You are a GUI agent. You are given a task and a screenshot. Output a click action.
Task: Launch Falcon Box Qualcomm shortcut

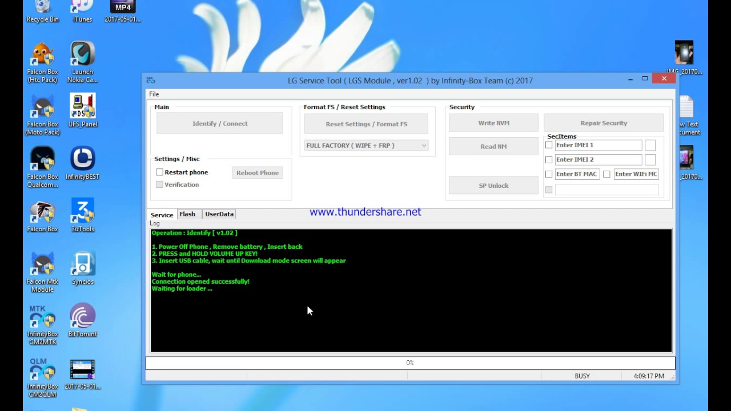(x=42, y=167)
